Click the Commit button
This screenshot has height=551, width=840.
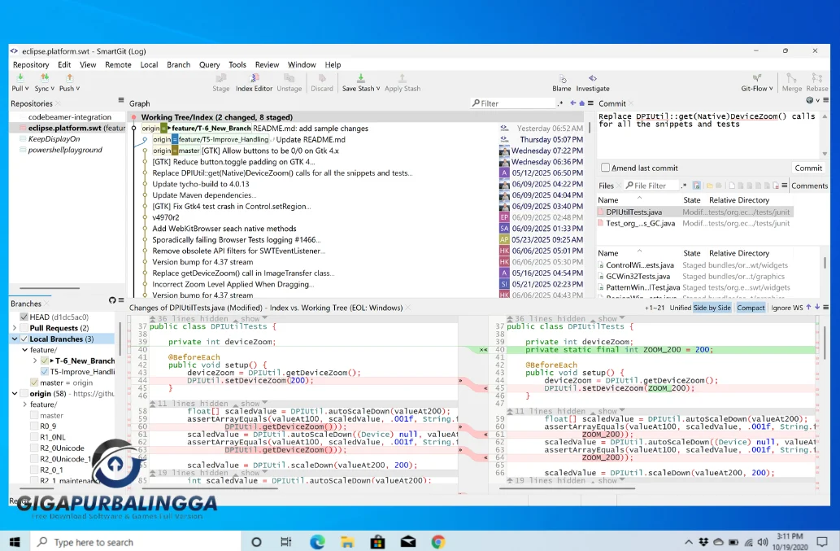pos(807,168)
